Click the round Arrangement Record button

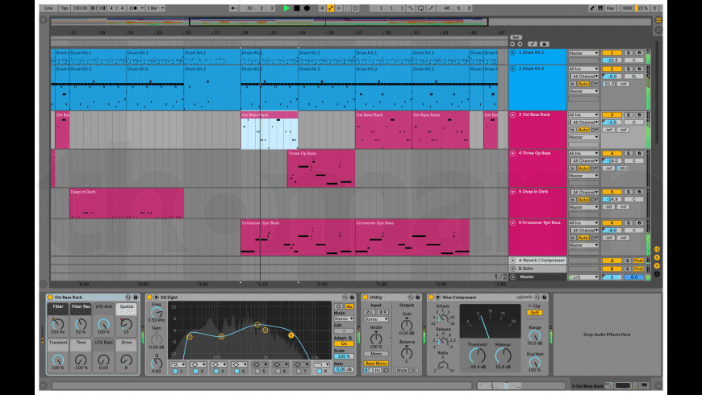[x=307, y=8]
